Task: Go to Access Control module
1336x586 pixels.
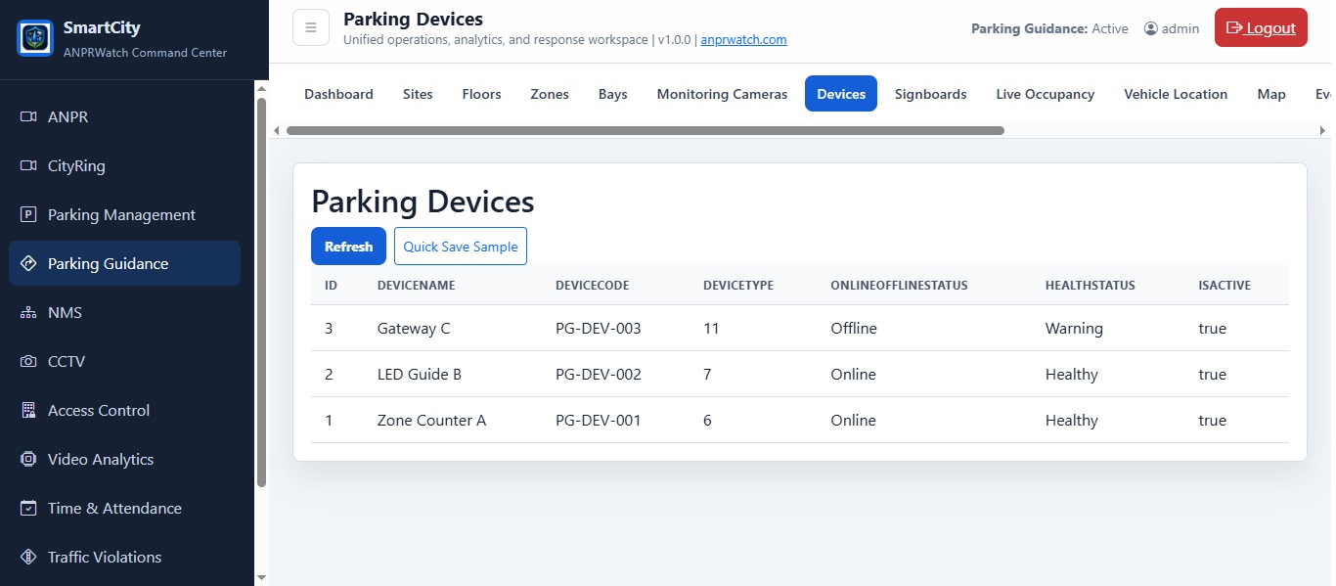Action: tap(124, 410)
